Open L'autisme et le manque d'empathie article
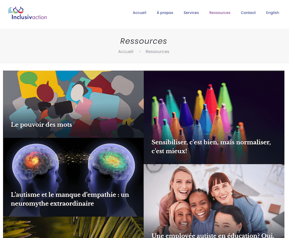The image size is (289, 238). pos(70,199)
